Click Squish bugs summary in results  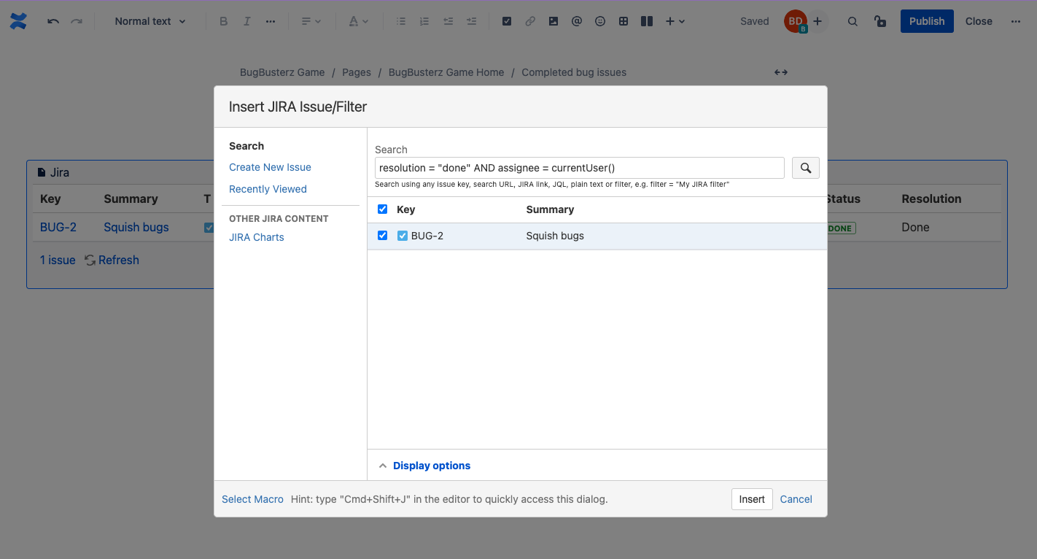555,236
